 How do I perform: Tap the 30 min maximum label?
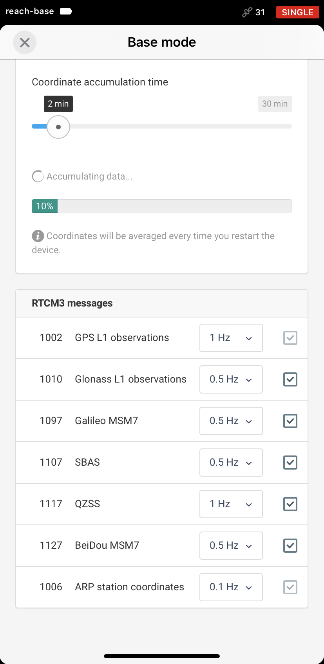(x=275, y=104)
